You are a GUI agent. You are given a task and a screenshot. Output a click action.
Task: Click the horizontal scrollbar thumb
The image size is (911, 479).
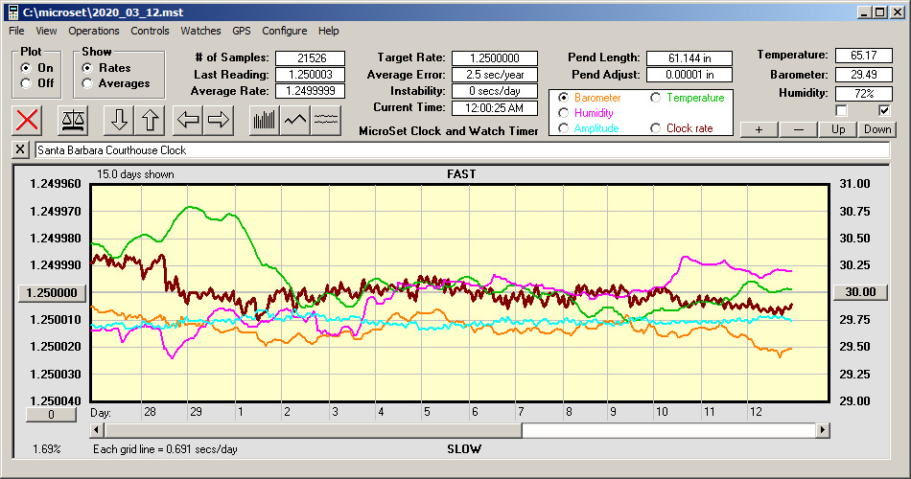314,430
